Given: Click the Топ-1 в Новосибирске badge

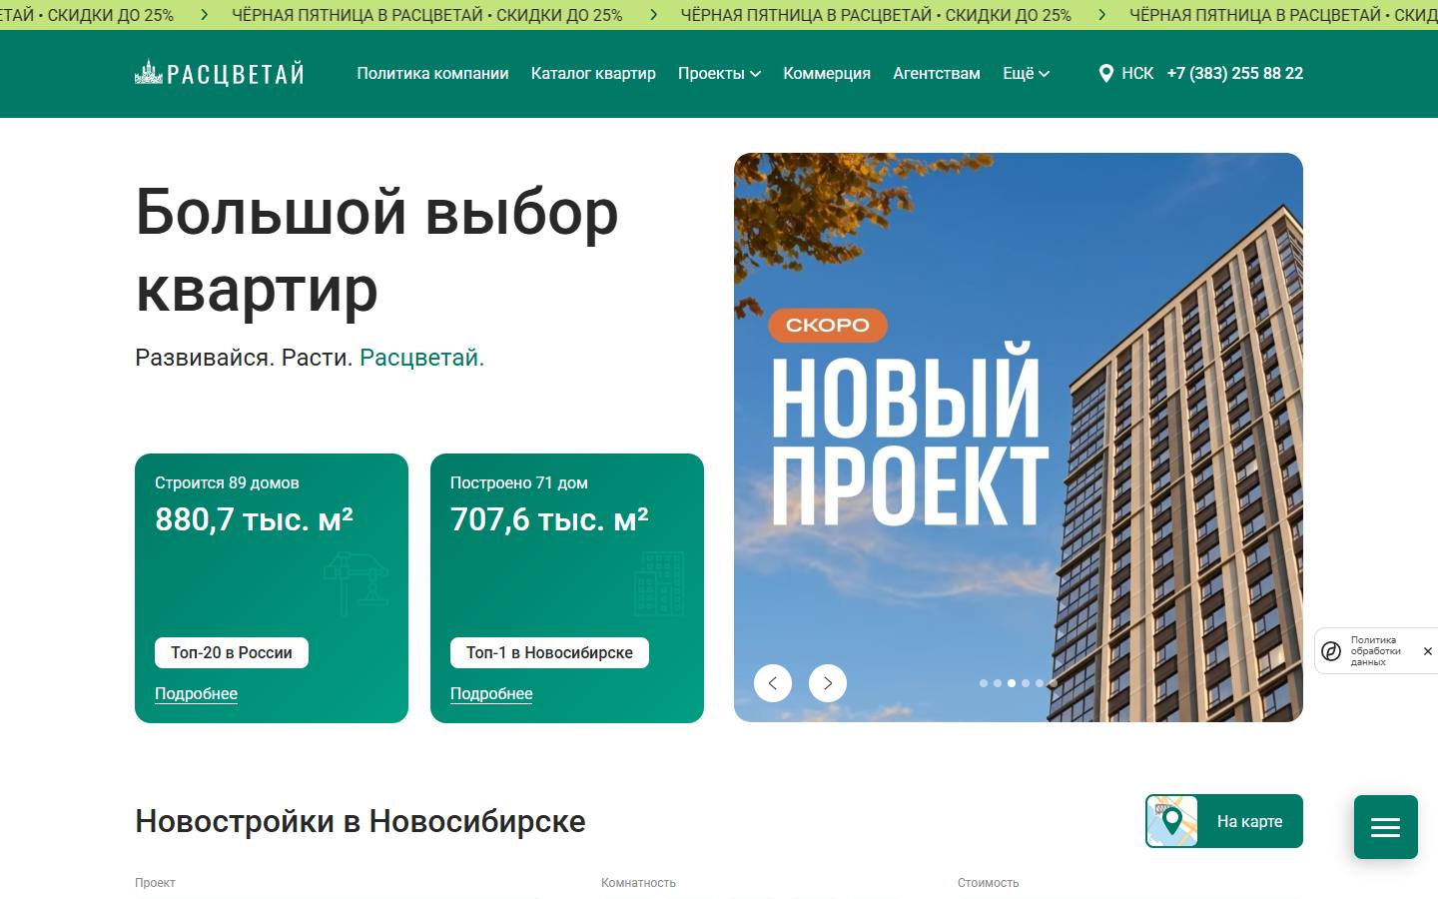Looking at the screenshot, I should point(549,652).
